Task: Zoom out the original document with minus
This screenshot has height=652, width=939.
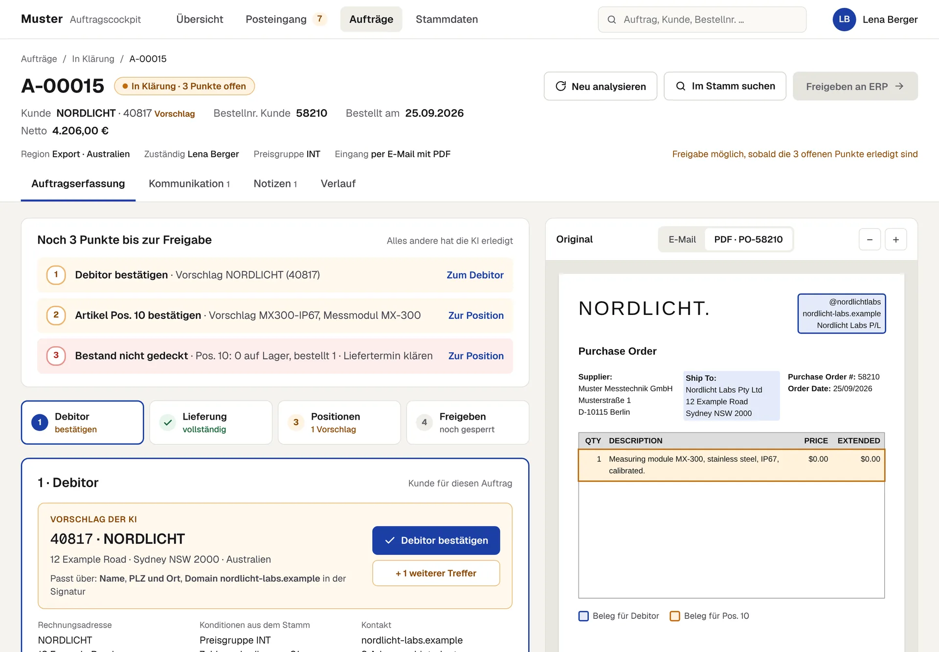Action: [870, 240]
